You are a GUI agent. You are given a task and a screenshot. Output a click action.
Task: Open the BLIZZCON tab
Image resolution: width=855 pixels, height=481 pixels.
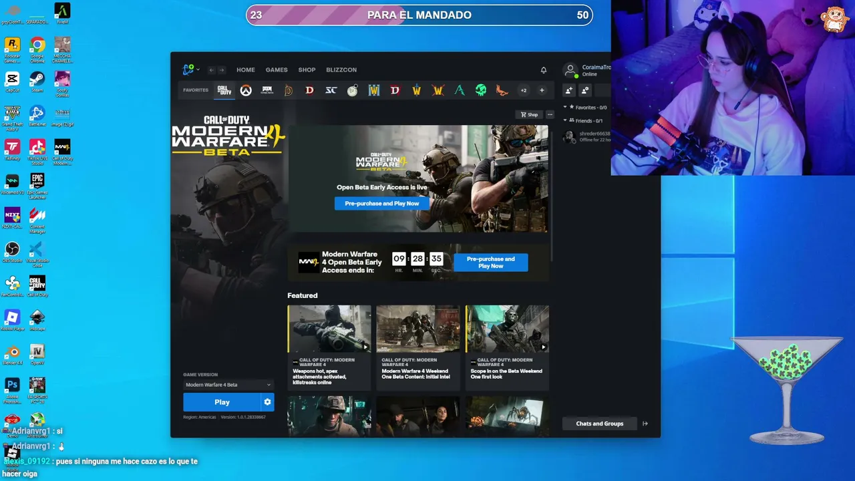point(341,69)
